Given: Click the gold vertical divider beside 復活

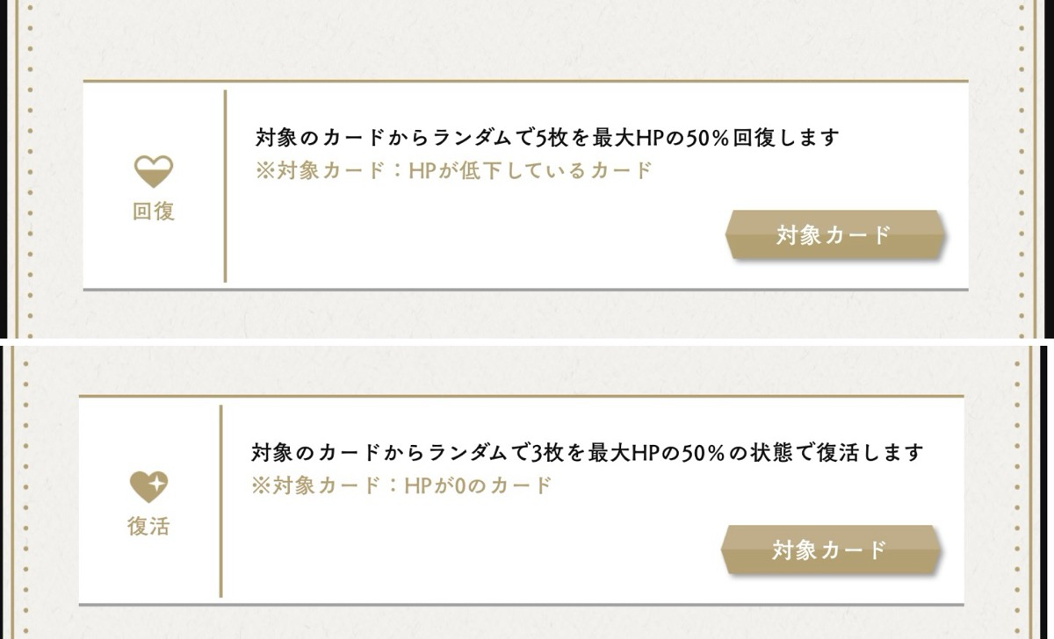Looking at the screenshot, I should coord(220,501).
